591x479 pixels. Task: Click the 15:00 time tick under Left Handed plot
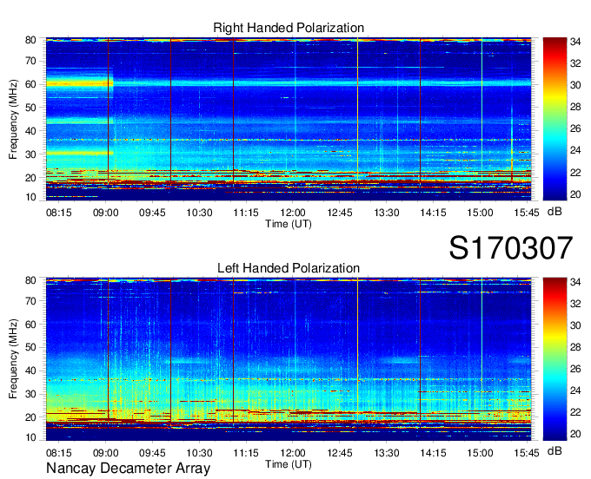coord(480,453)
